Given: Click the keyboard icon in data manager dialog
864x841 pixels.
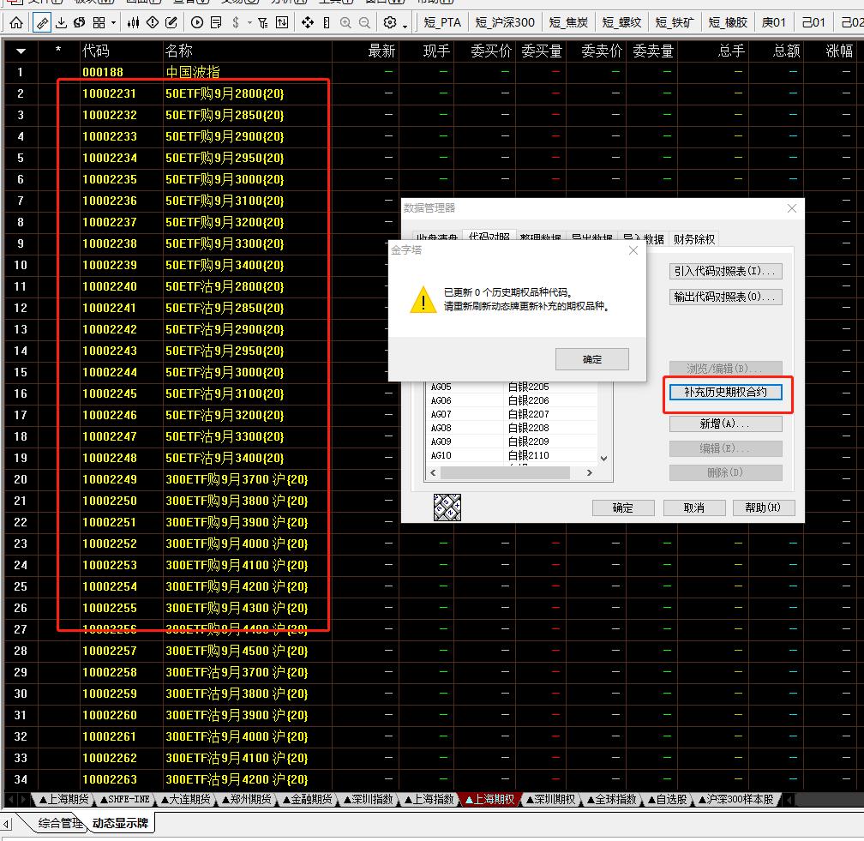Looking at the screenshot, I should point(447,507).
